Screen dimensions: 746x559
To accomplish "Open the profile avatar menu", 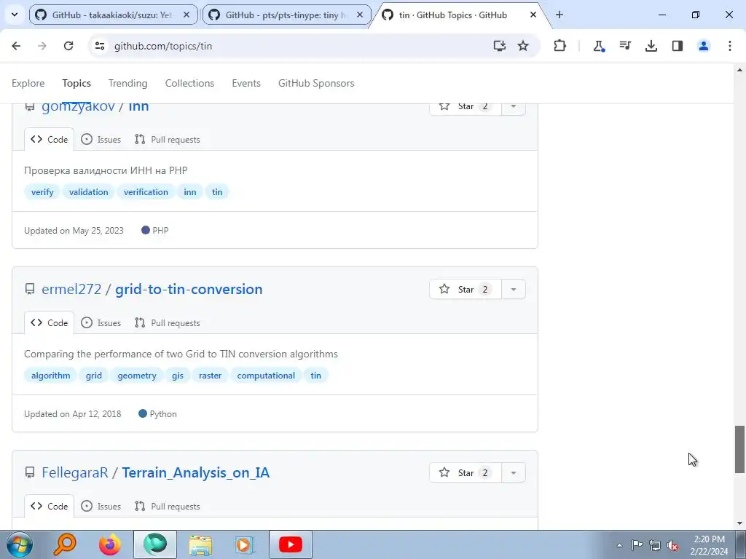I will click(x=703, y=46).
